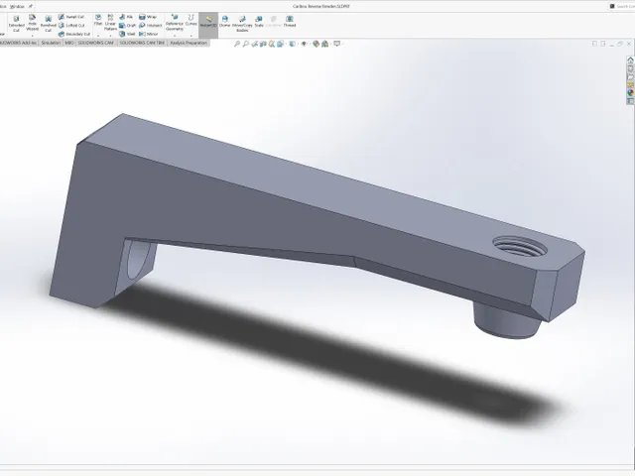Apply the Fillet tool
The width and height of the screenshot is (635, 476).
(x=98, y=20)
